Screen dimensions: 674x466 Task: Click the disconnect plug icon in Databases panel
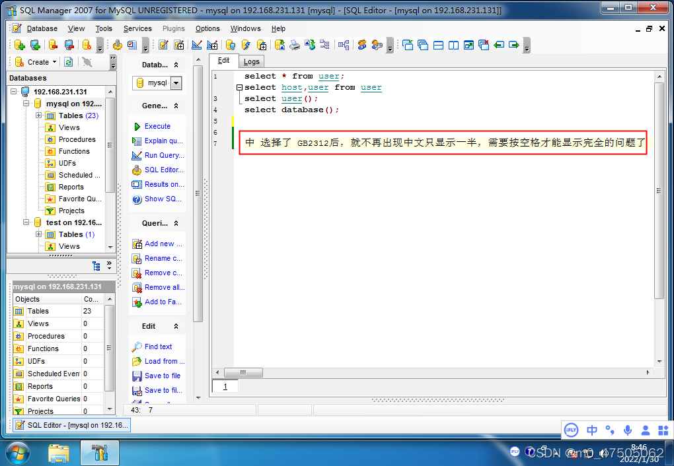(87, 62)
